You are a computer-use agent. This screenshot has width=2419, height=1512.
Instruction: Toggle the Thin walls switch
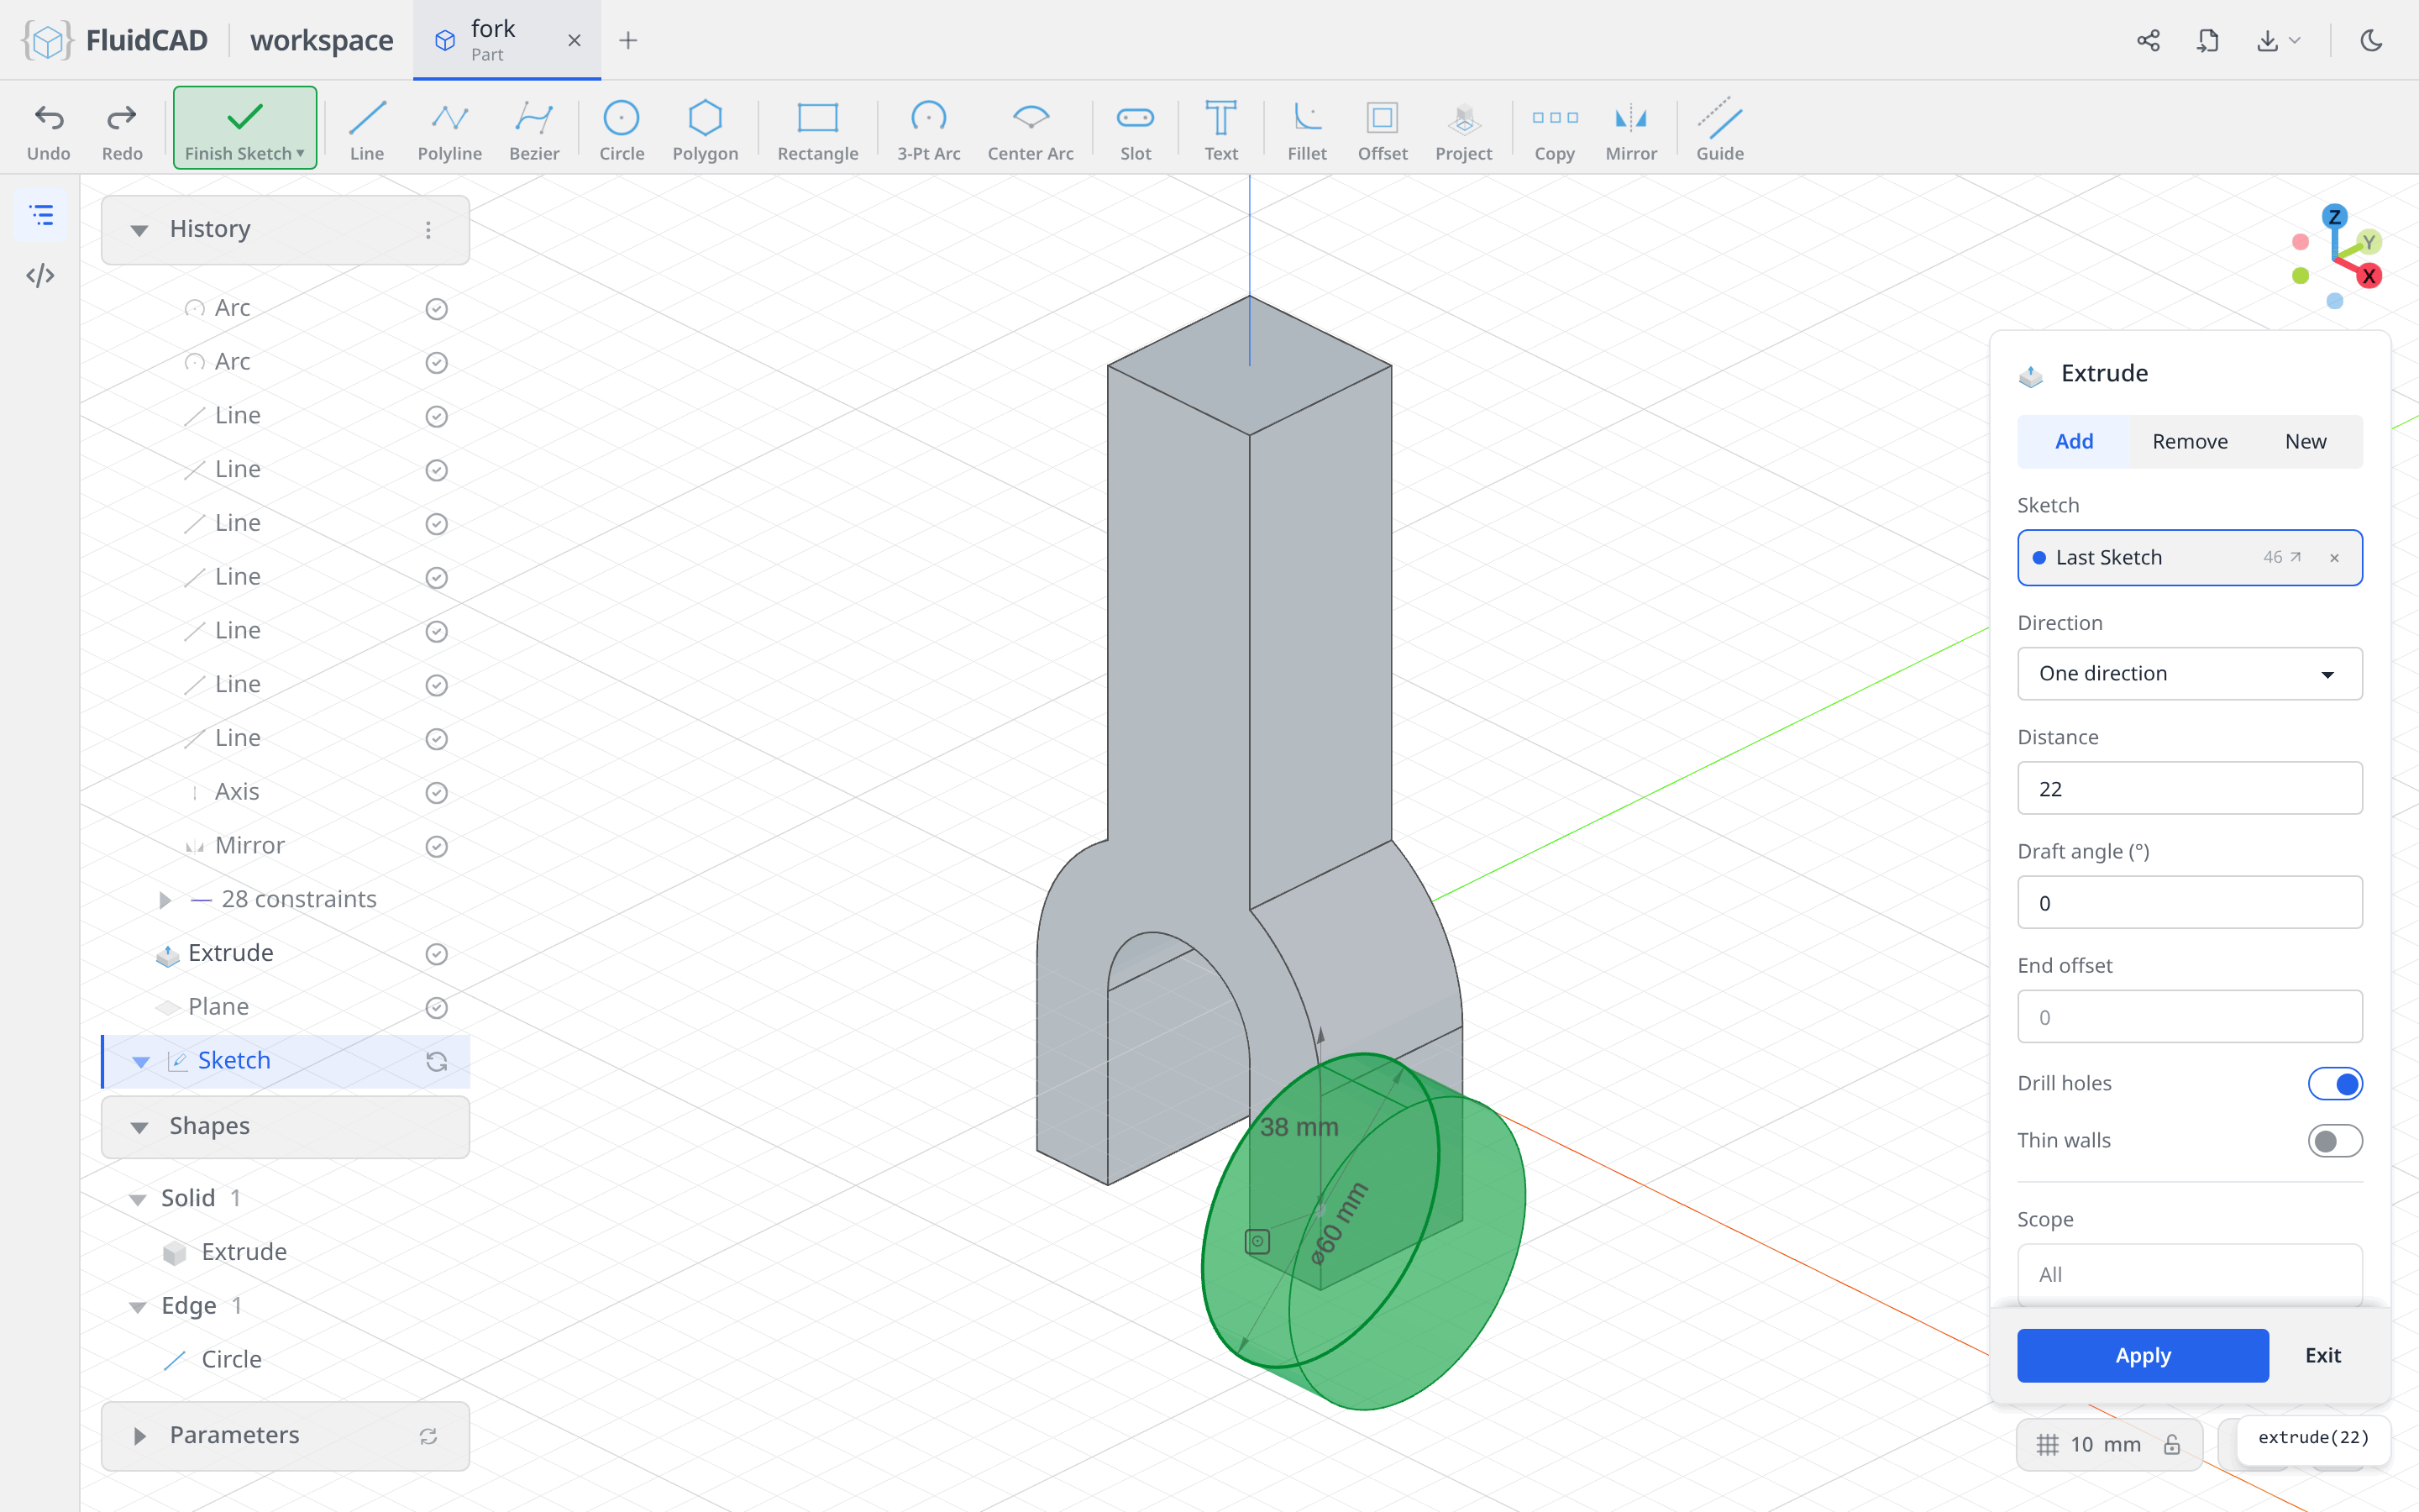point(2335,1141)
